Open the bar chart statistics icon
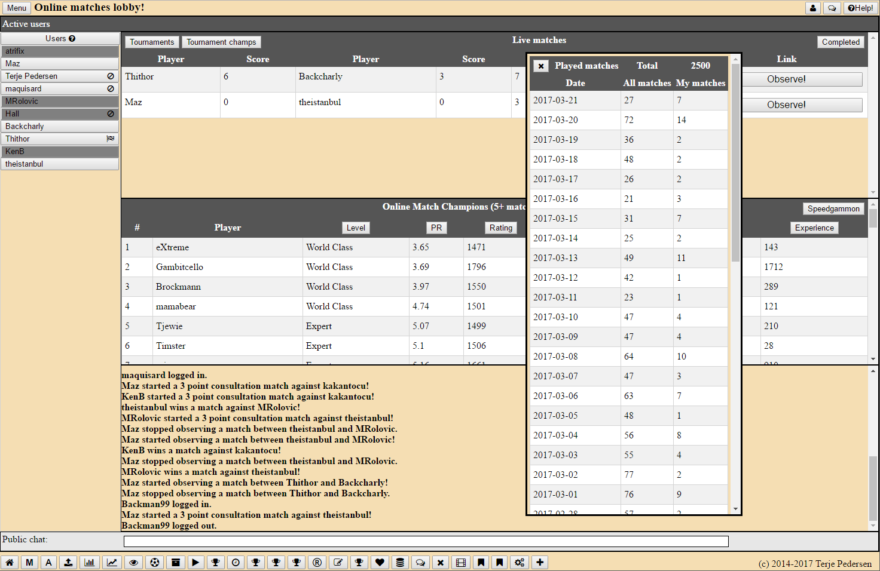 (x=90, y=563)
